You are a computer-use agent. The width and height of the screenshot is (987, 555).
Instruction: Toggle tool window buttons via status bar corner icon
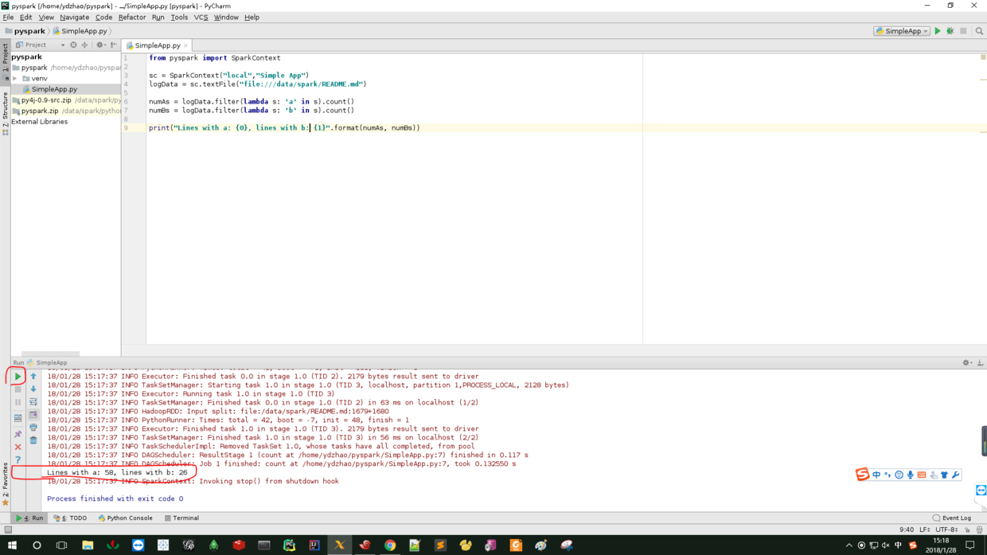pos(7,530)
